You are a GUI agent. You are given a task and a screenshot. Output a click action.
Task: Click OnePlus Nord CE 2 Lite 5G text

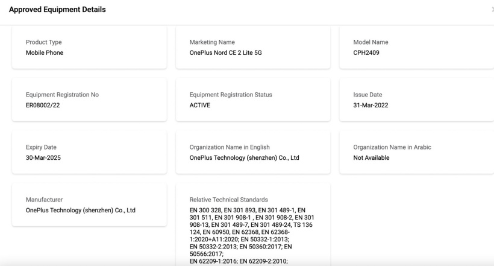(x=225, y=52)
